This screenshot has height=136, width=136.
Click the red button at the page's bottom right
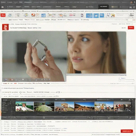(x=127, y=131)
